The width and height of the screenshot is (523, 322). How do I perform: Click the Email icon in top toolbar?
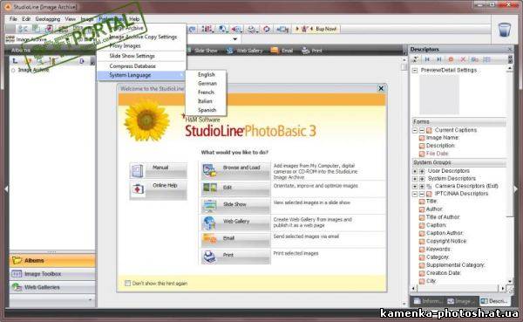(x=275, y=51)
